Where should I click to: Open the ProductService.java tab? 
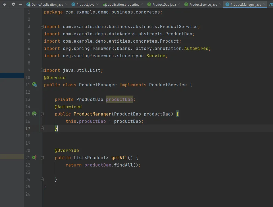203,5
